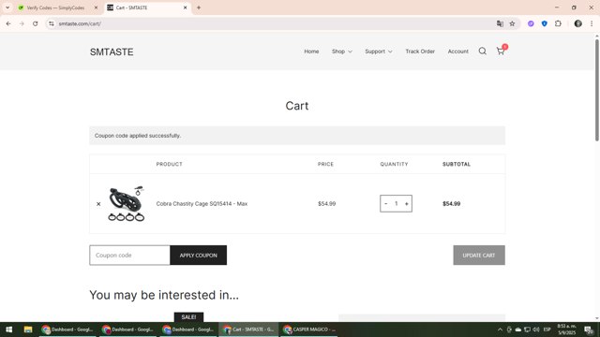The width and height of the screenshot is (600, 337).
Task: Switch to first Dashboard Chrome taskbar window
Action: tap(67, 330)
